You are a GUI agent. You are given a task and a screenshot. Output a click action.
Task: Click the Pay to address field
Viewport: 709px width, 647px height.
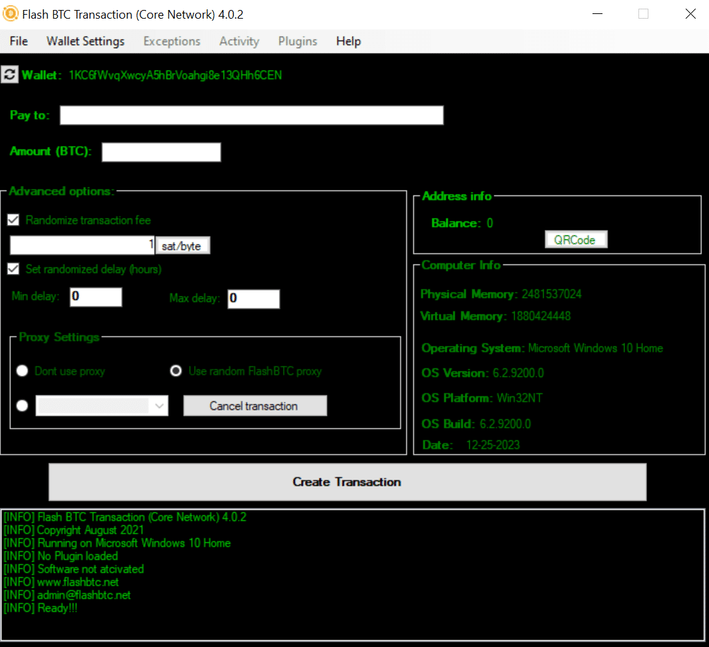[x=252, y=115]
